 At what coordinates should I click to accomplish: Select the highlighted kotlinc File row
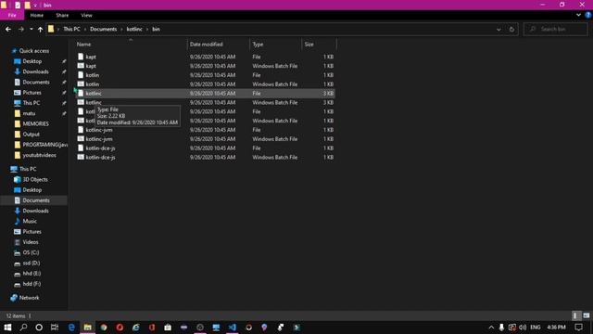click(x=206, y=93)
